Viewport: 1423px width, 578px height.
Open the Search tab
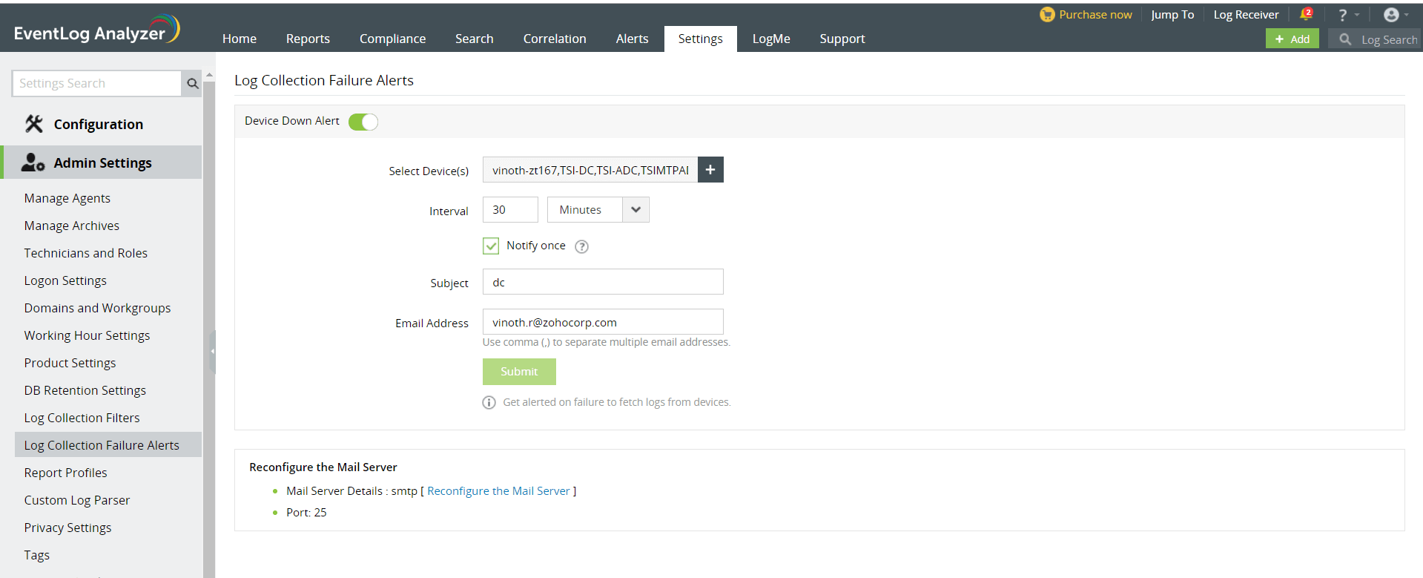[475, 39]
